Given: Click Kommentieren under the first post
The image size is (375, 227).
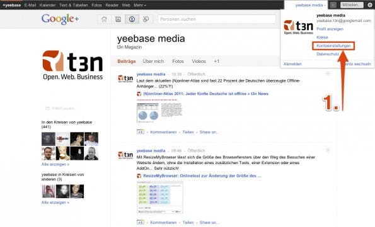Looking at the screenshot, I should click(x=163, y=132).
